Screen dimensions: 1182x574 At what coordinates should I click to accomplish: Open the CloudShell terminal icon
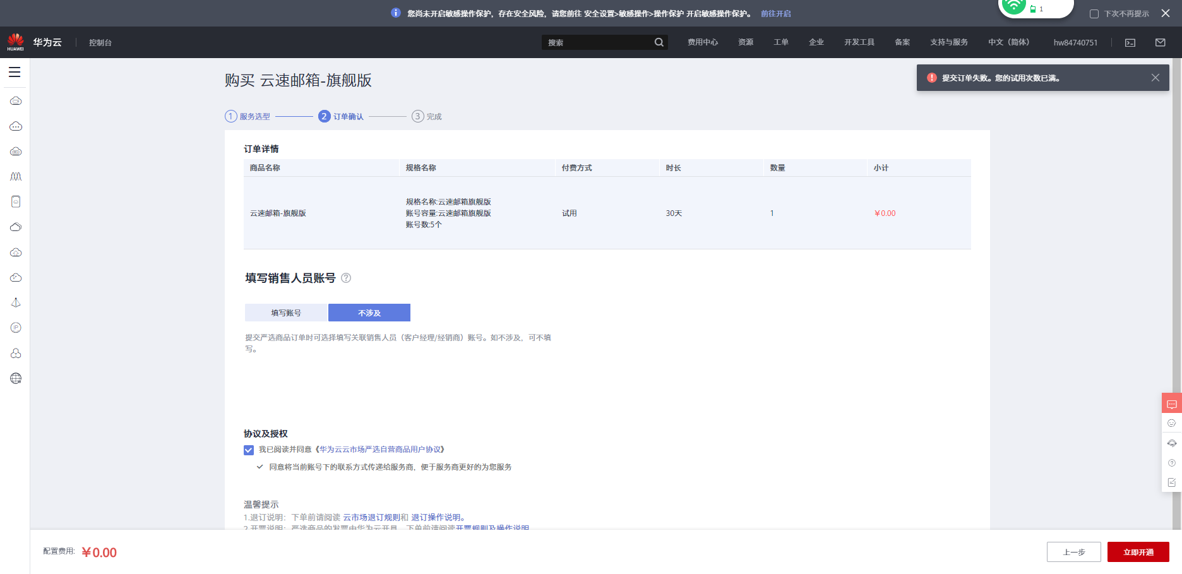[x=1130, y=42]
